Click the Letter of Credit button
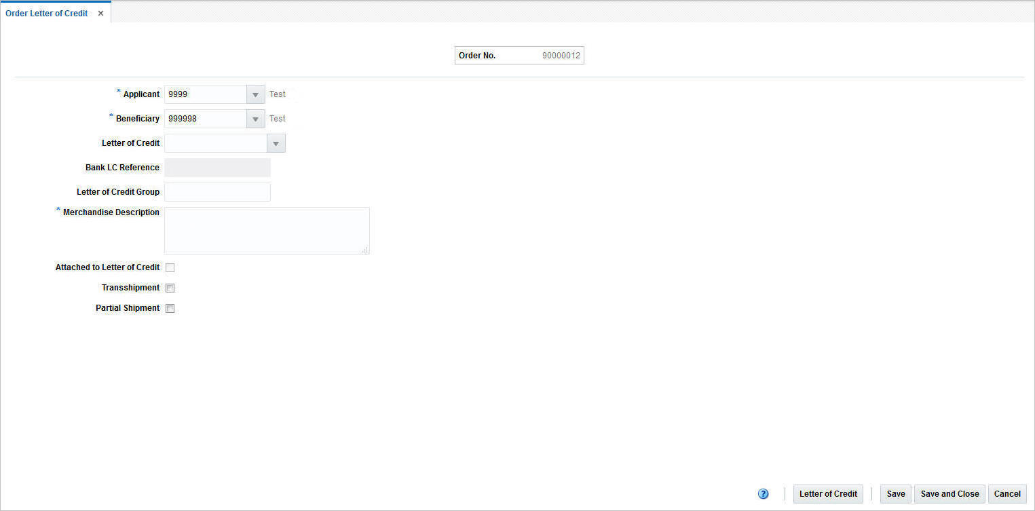 pyautogui.click(x=828, y=494)
